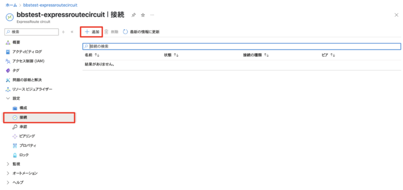The width and height of the screenshot is (403, 190).
Task: Select 承認 authorizations item
Action: tap(23, 127)
